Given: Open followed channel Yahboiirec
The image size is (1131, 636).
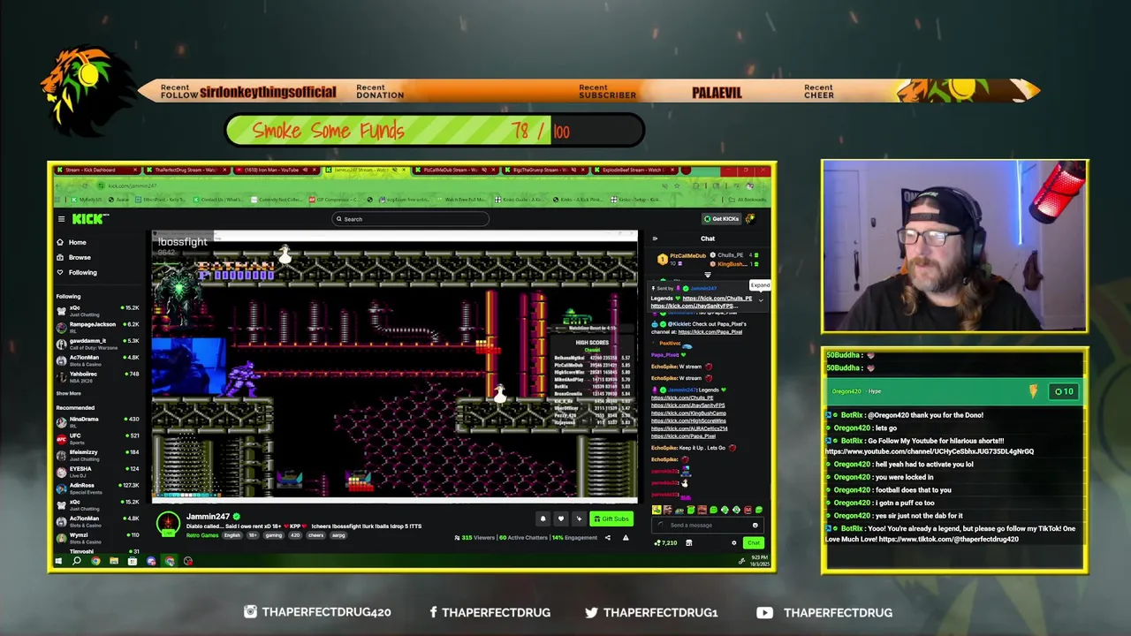Looking at the screenshot, I should [97, 375].
